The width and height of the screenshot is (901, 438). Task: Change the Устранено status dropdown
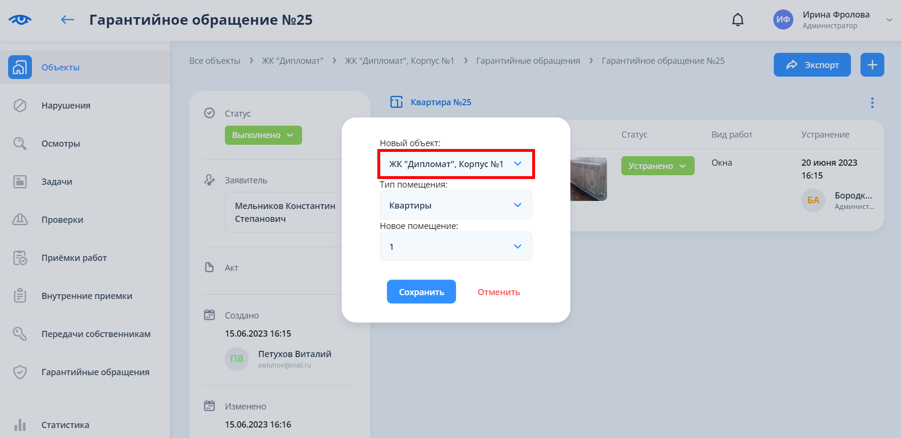coord(658,166)
